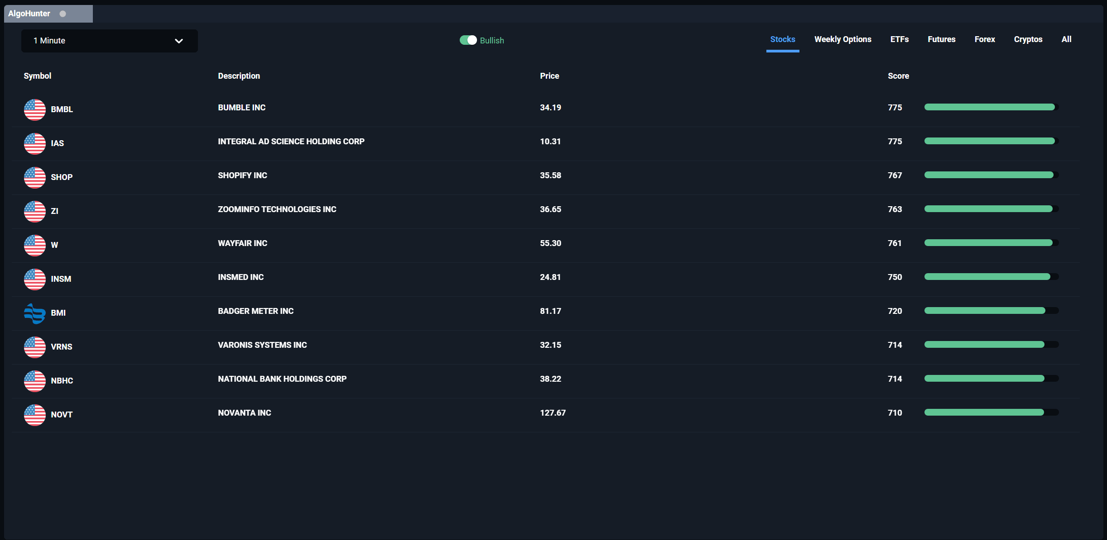Click the score value 763

895,209
